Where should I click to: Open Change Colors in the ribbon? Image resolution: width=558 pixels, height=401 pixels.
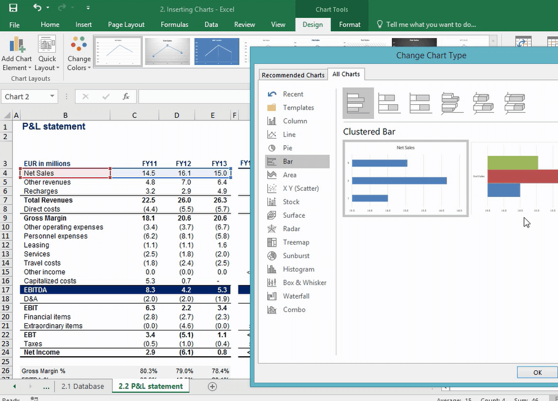pyautogui.click(x=78, y=55)
